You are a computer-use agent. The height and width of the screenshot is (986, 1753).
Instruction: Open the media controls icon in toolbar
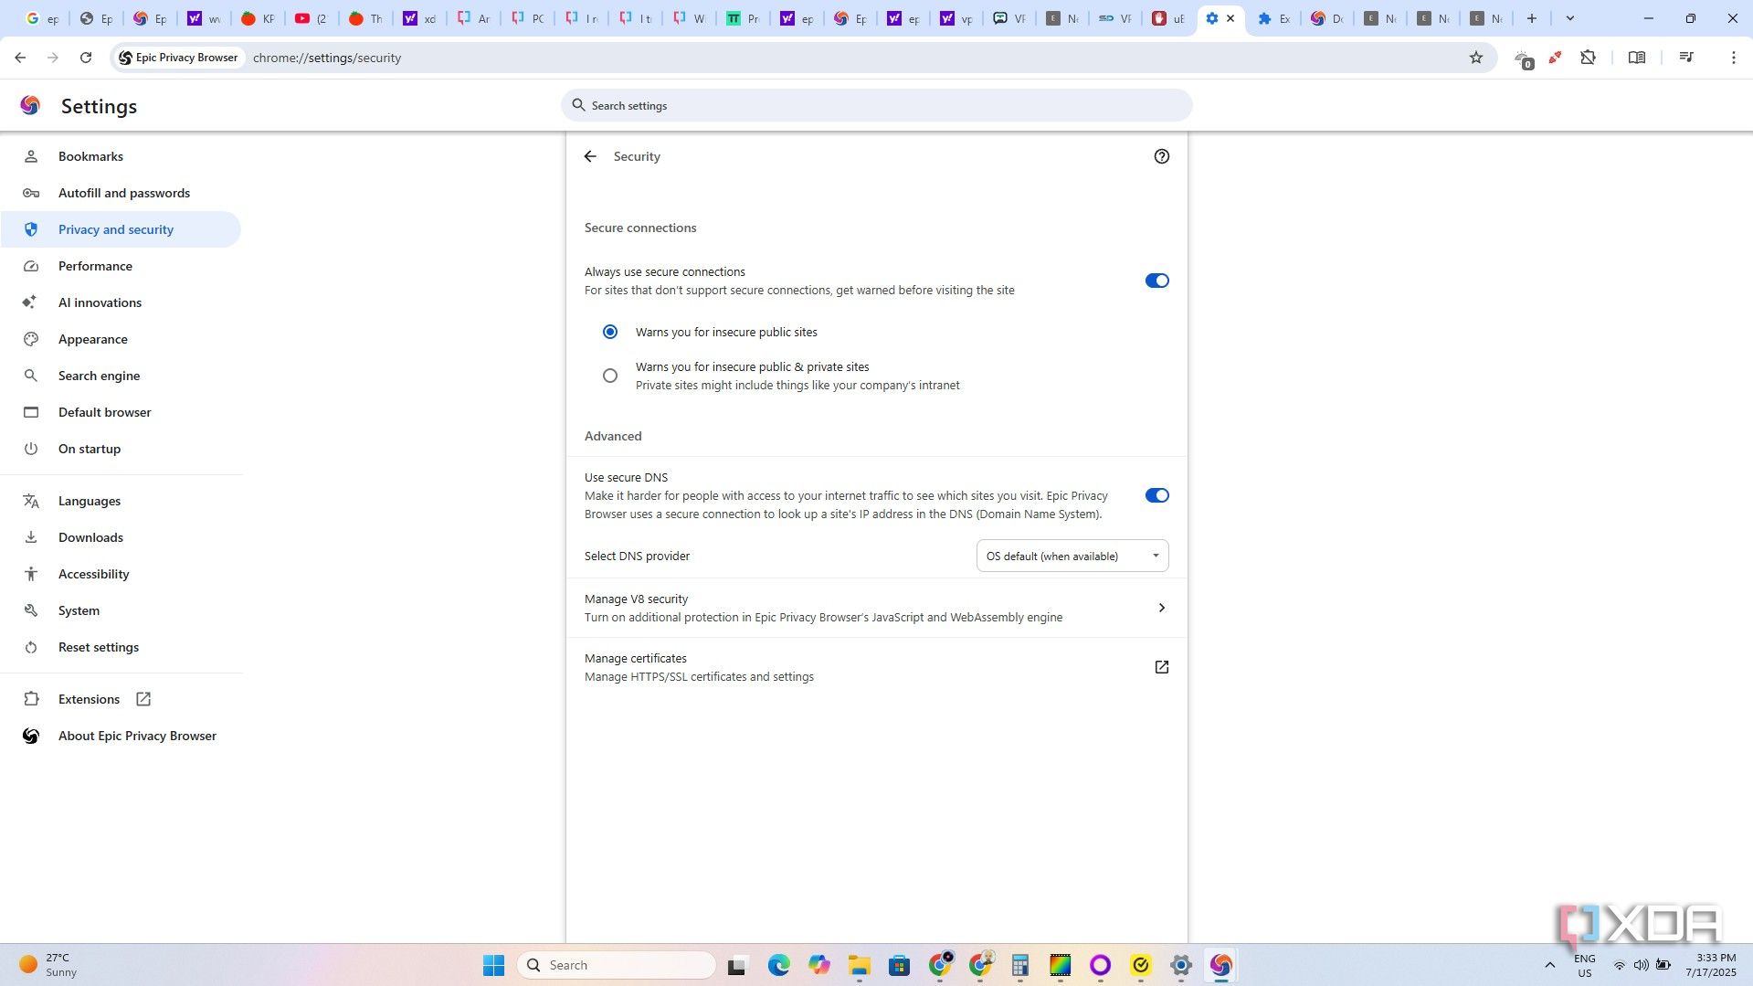(1686, 58)
